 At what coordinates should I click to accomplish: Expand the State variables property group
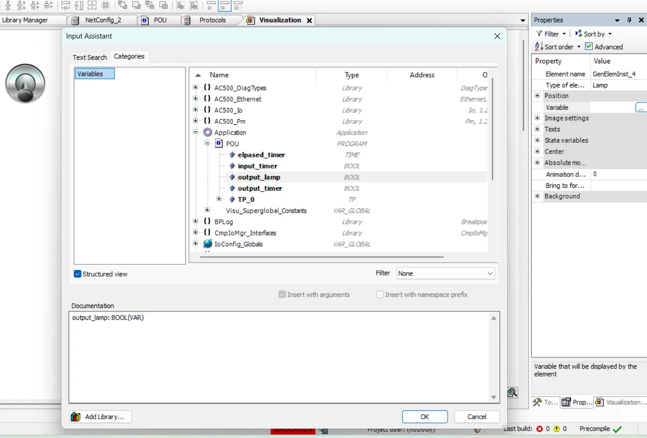(537, 140)
